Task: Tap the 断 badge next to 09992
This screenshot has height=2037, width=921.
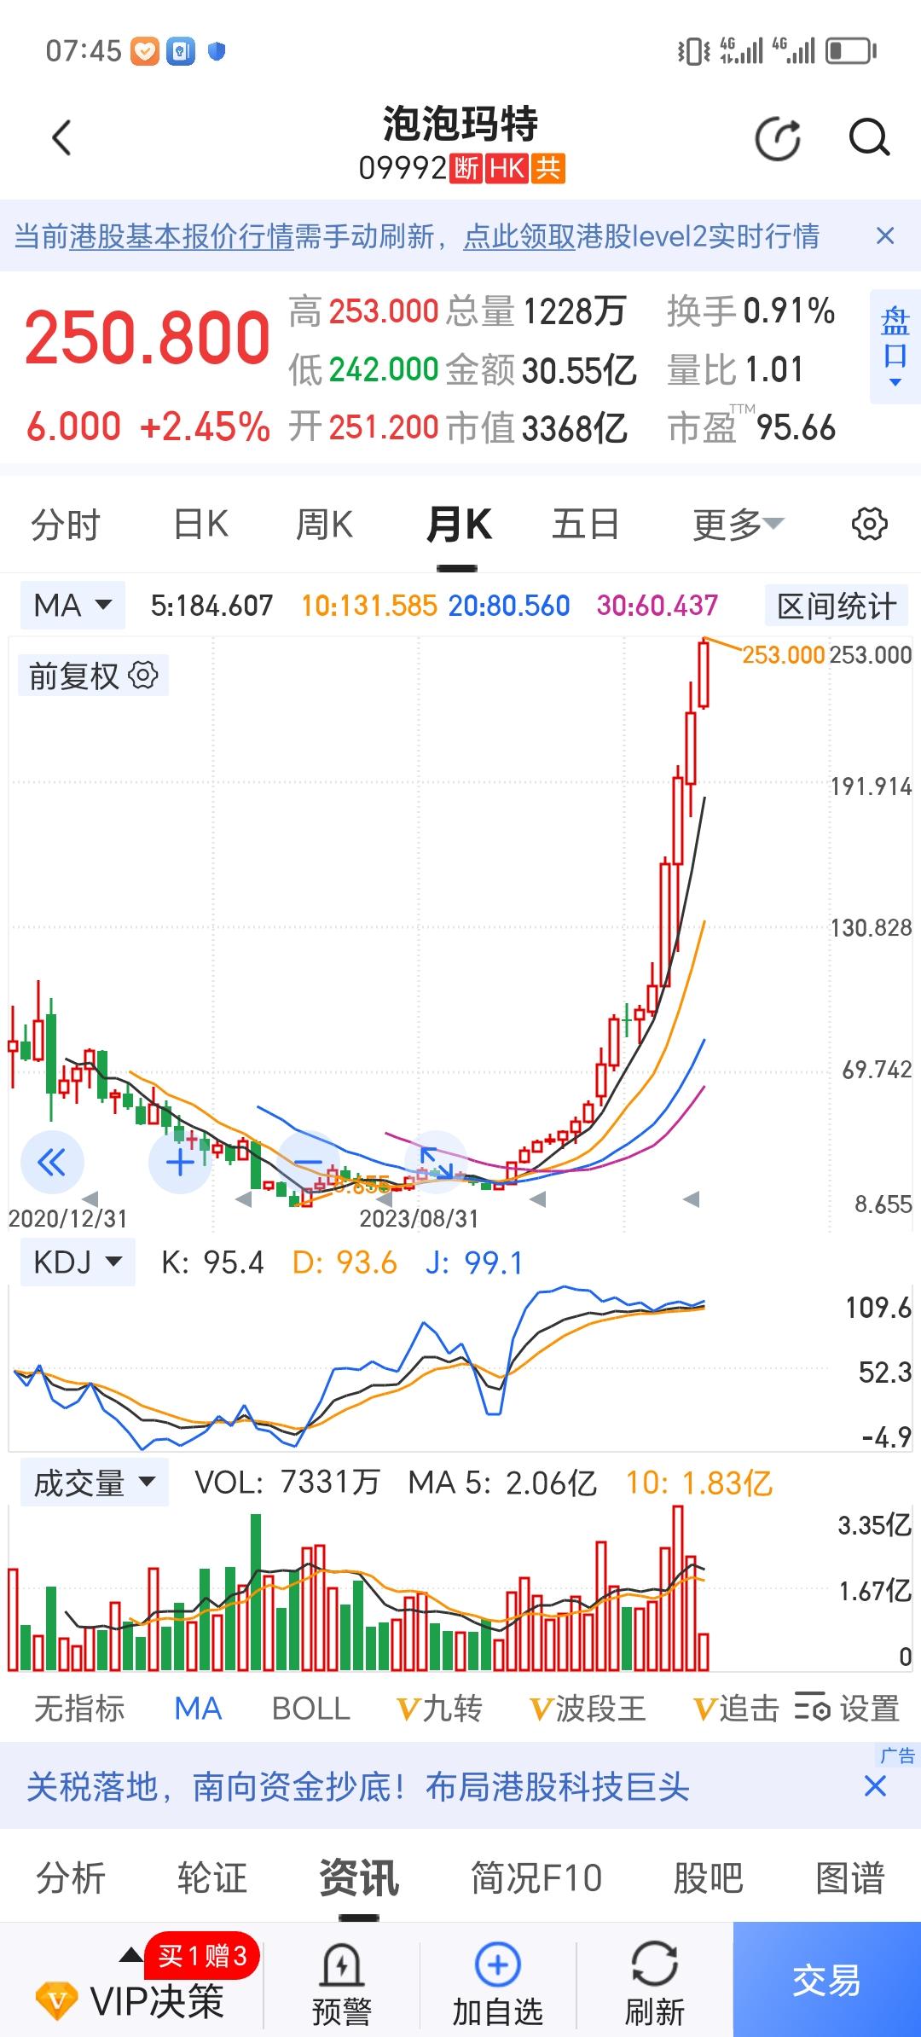Action: (x=466, y=168)
